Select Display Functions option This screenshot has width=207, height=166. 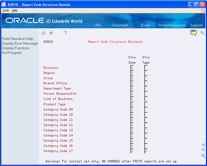16,48
